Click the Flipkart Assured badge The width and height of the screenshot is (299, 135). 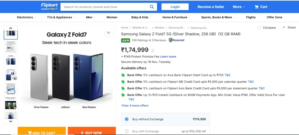point(176,40)
